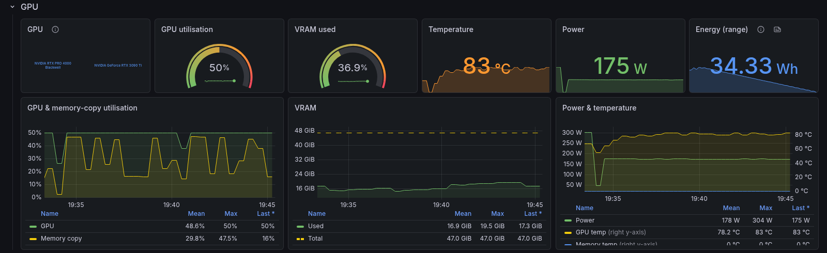Click the 48 GiB axis label in VRAM graph
Image resolution: width=827 pixels, height=253 pixels.
pos(304,131)
